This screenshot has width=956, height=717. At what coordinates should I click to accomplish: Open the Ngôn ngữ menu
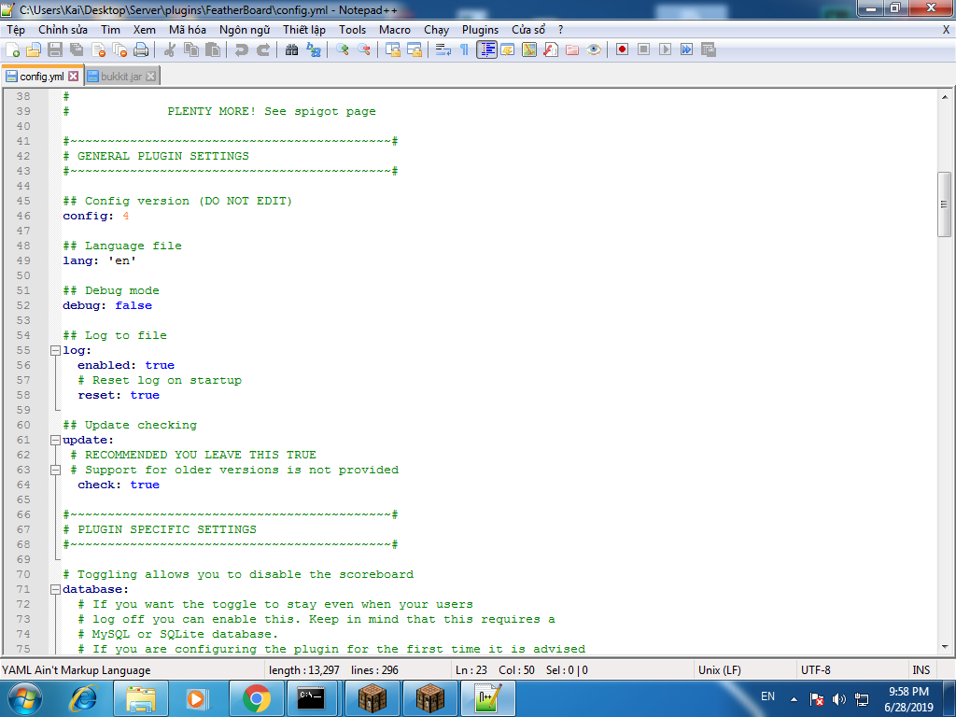[x=245, y=30]
